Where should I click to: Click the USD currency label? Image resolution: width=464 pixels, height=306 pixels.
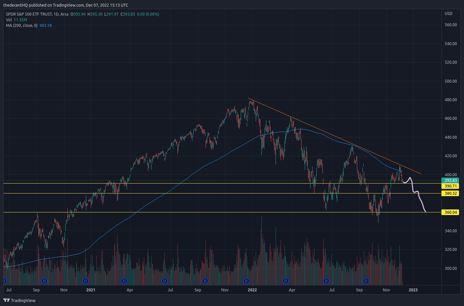point(448,14)
